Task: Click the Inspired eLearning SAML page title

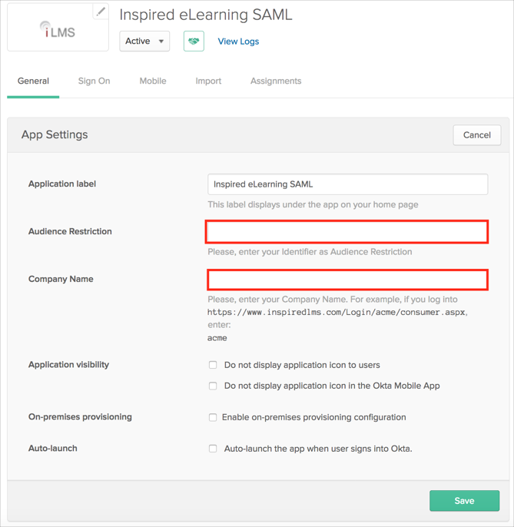Action: (205, 15)
